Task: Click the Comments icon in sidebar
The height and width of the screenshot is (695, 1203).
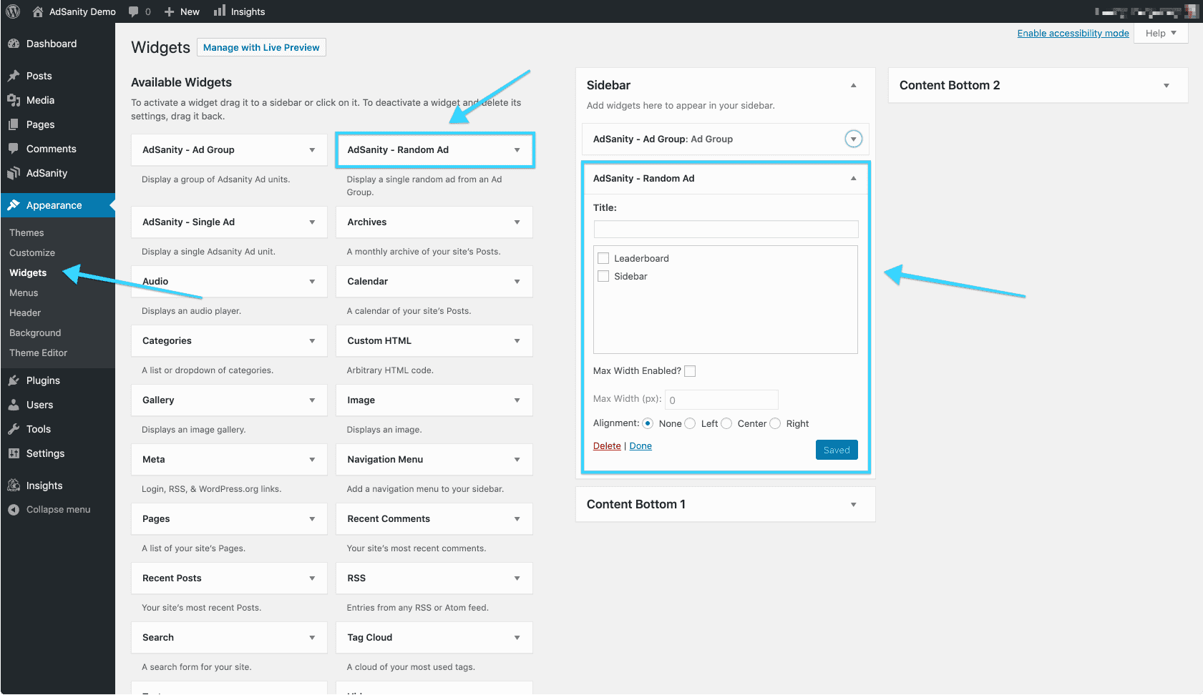Action: coord(14,149)
